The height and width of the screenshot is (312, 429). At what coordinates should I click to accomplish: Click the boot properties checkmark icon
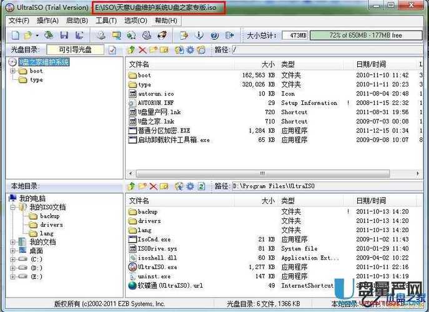112,50
